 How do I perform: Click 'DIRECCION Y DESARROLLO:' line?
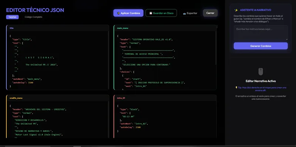[x=30, y=120]
